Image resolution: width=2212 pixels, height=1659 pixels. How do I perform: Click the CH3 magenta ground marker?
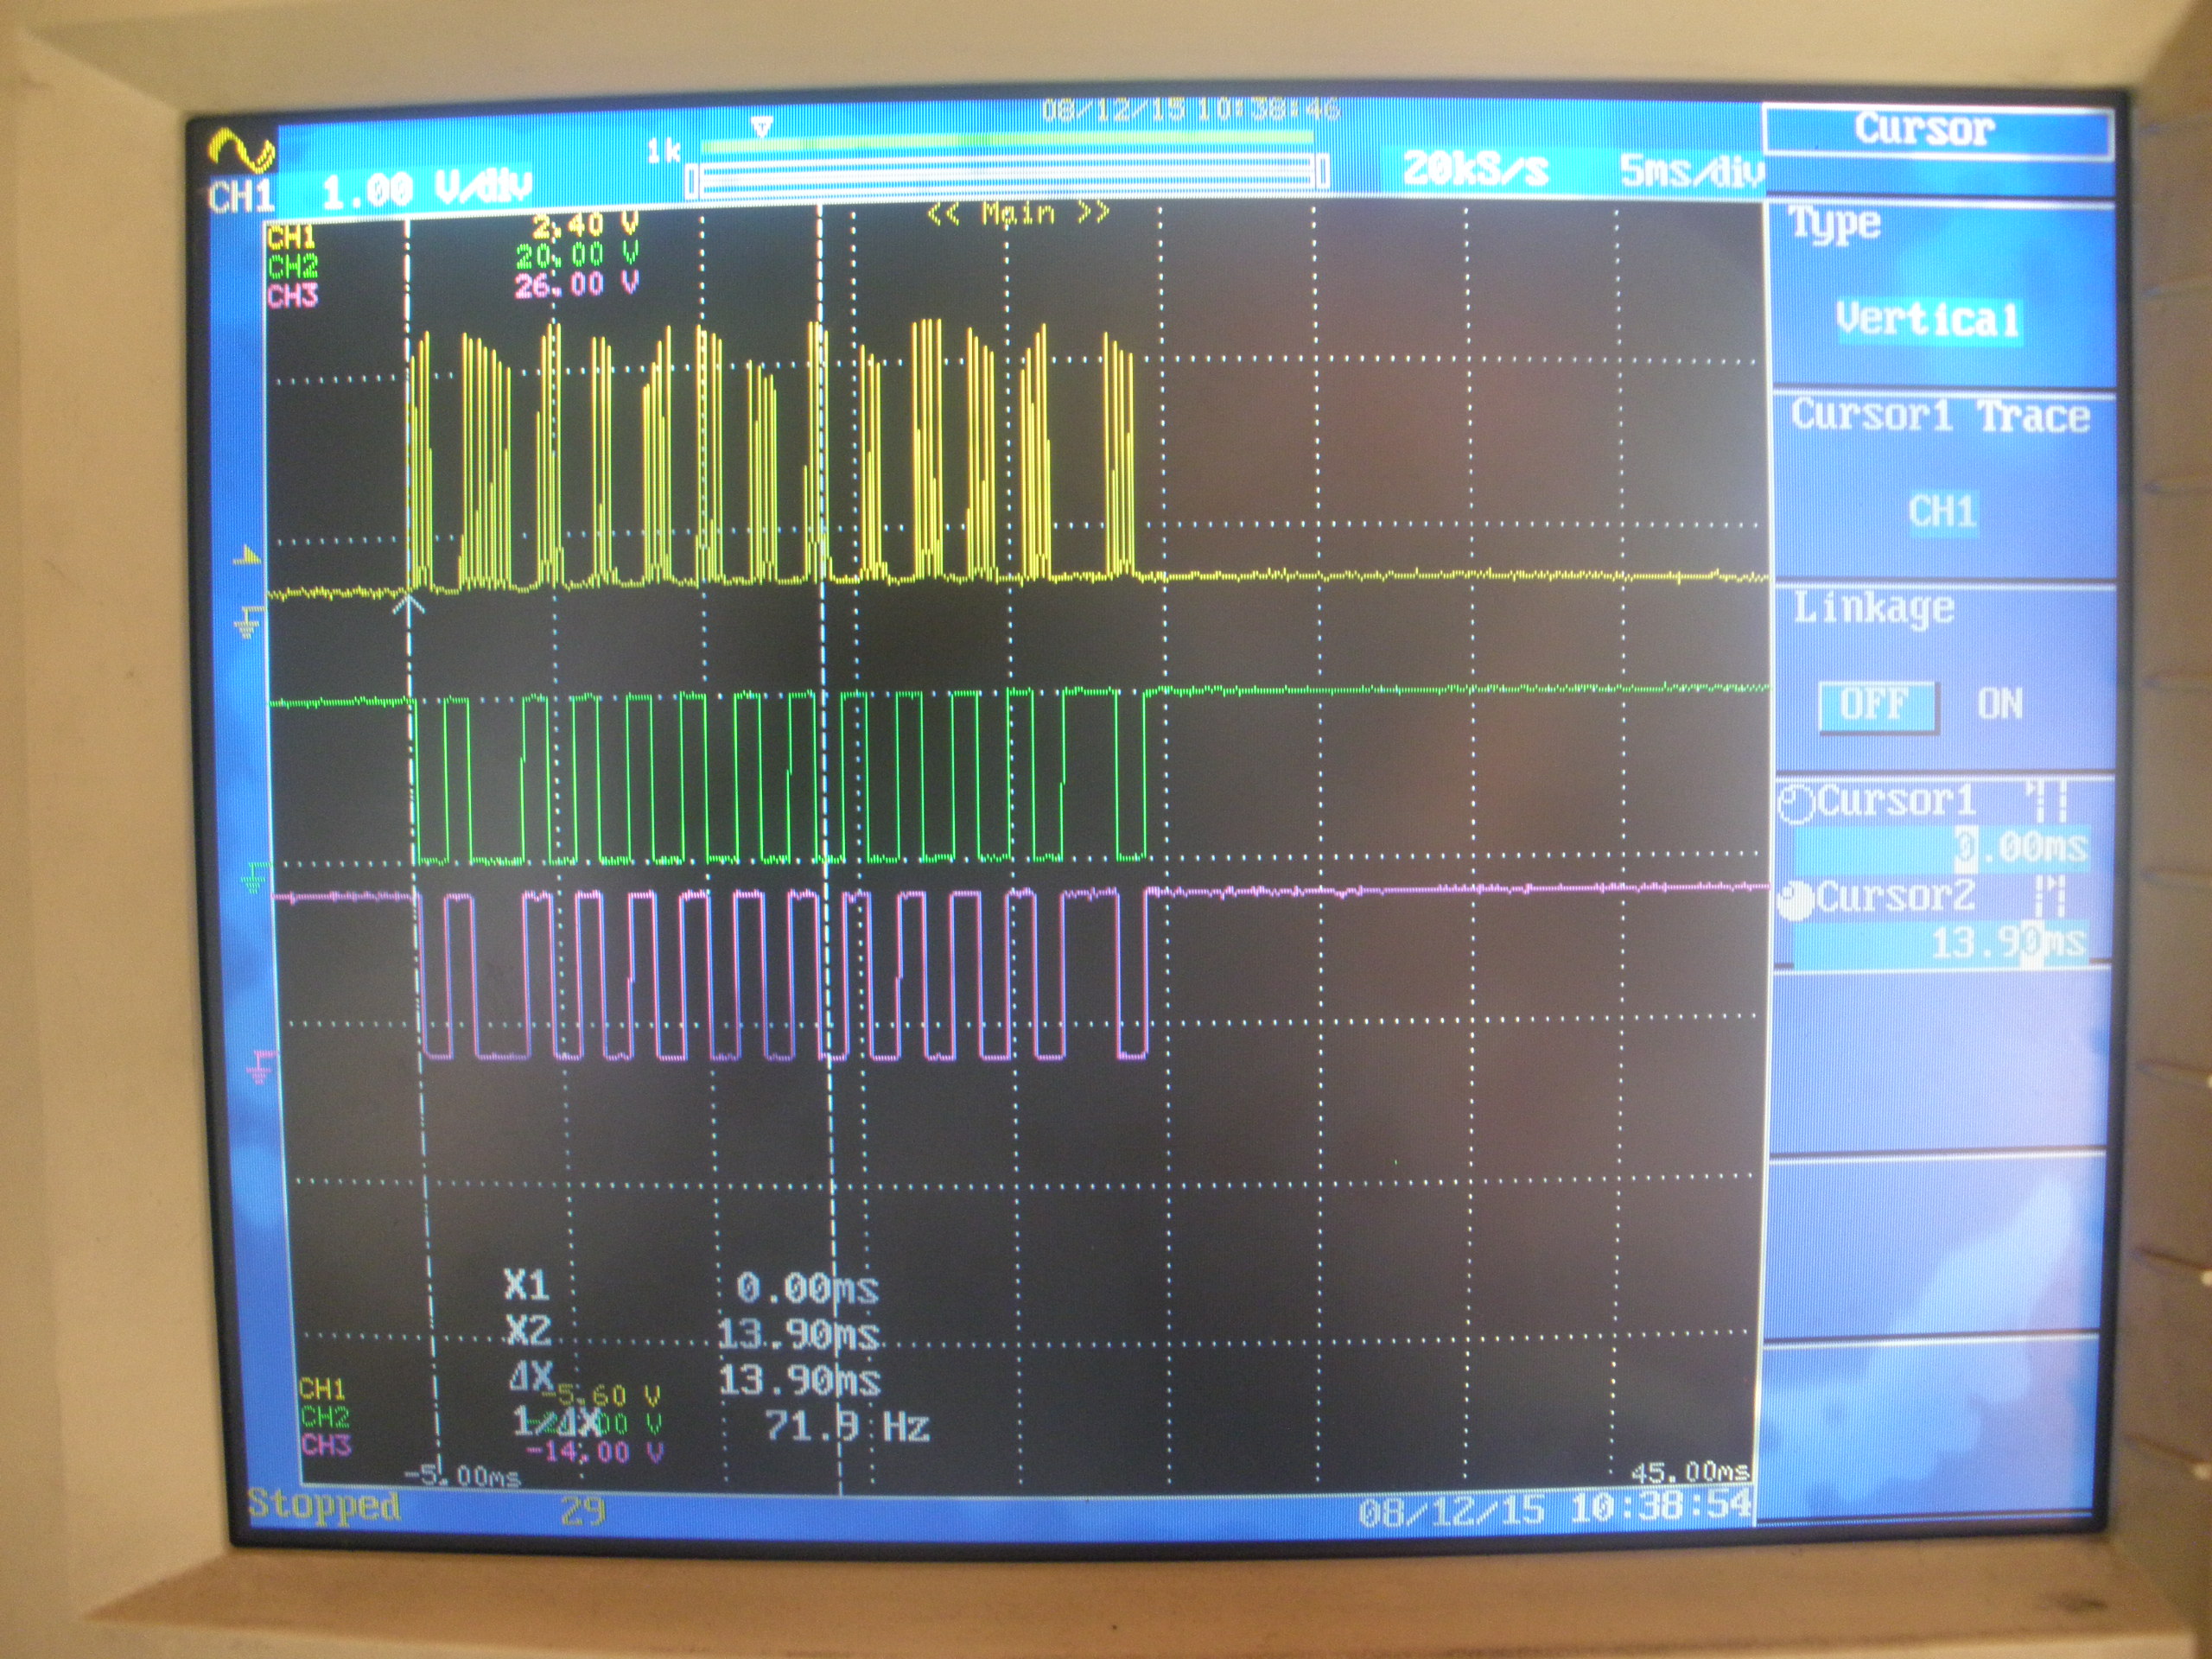(x=260, y=1068)
